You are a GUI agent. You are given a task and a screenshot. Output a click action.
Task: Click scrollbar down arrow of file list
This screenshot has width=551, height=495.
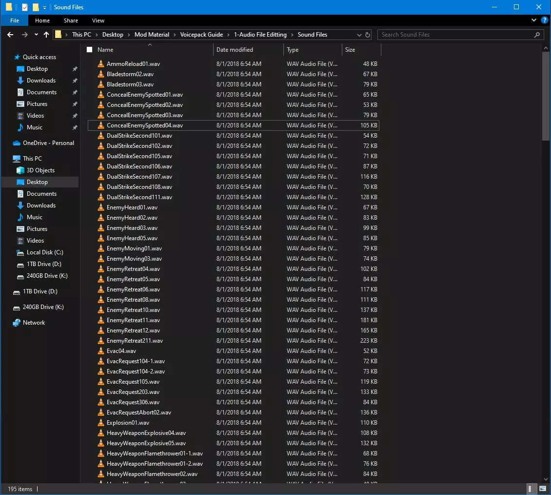545,479
